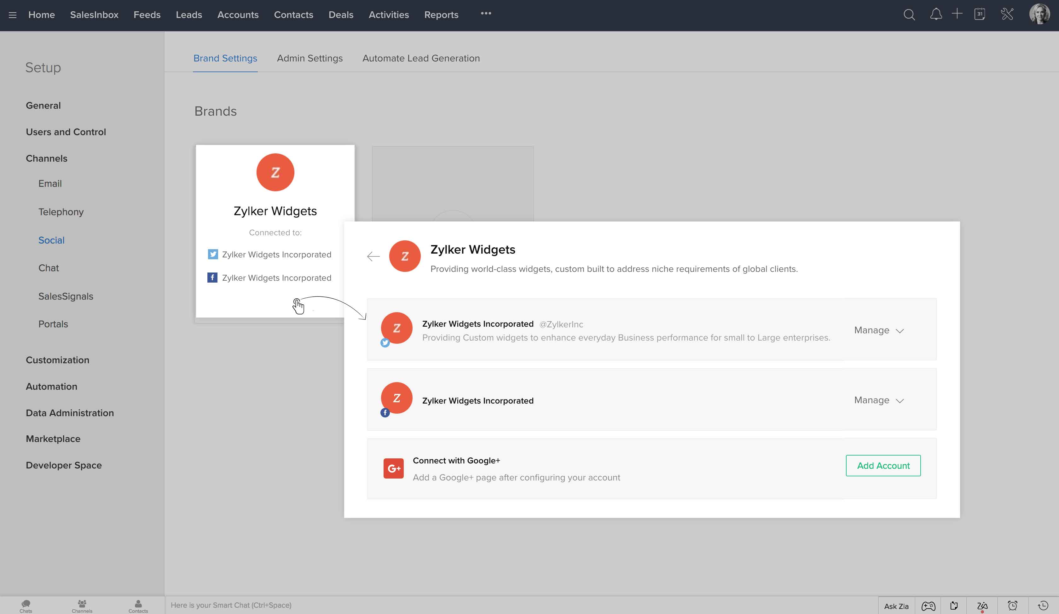1059x614 pixels.
Task: Open the hamburger menu icon
Action: coord(13,15)
